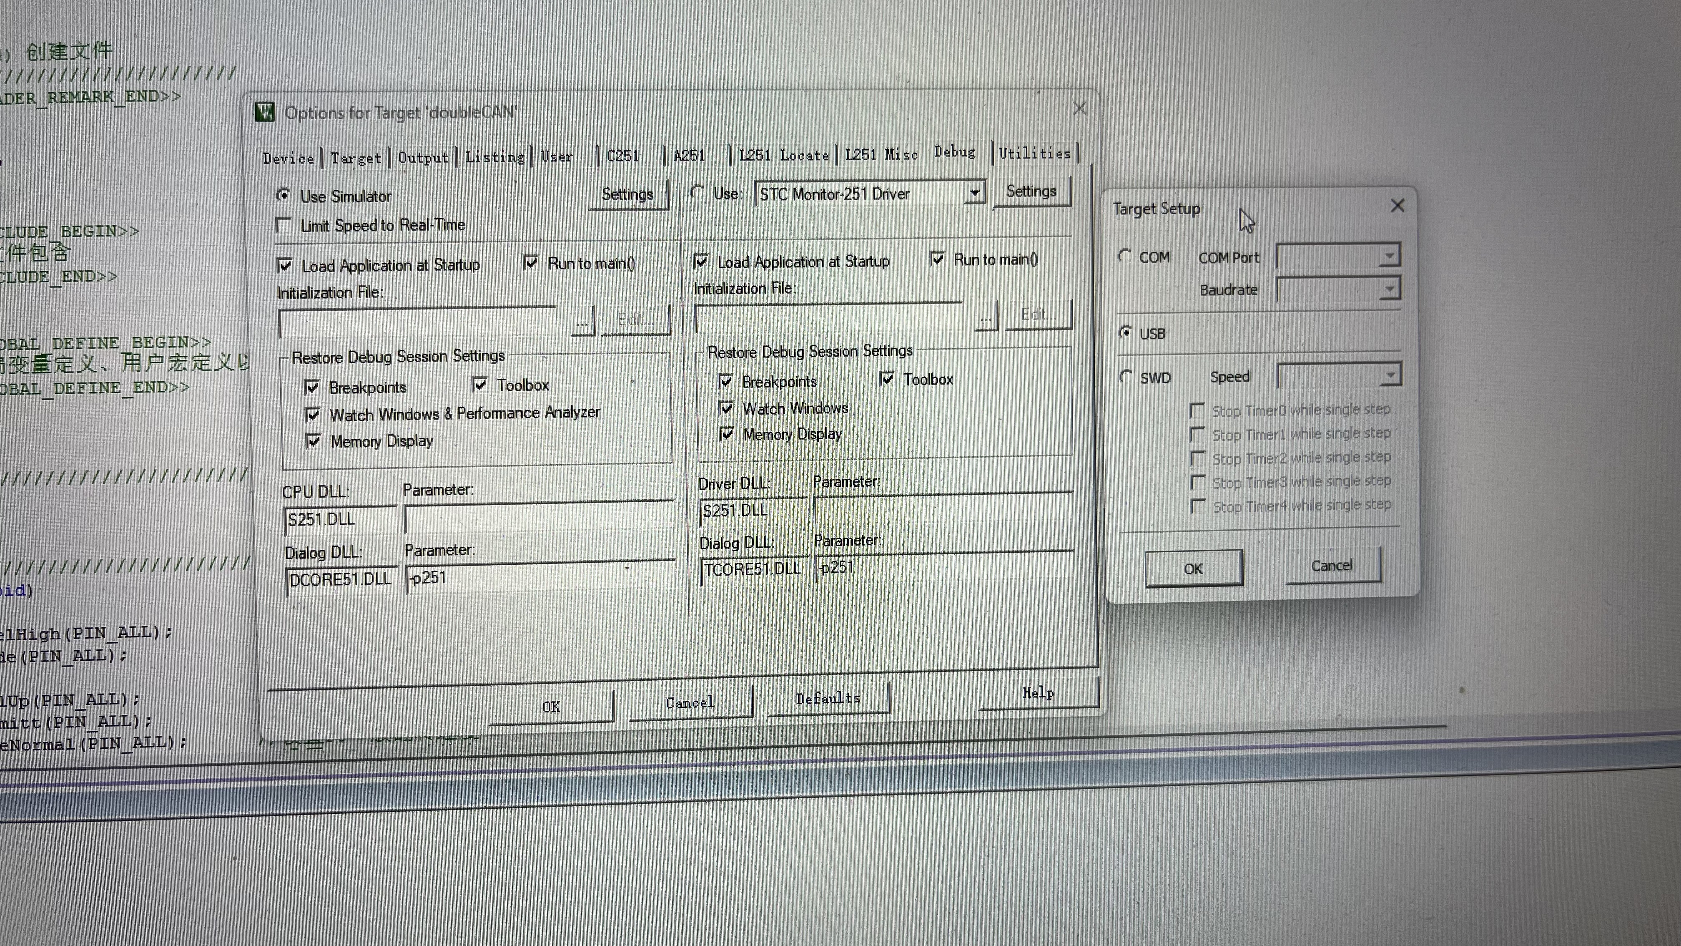Switch to the C251 tab
The image size is (1681, 946).
(623, 156)
